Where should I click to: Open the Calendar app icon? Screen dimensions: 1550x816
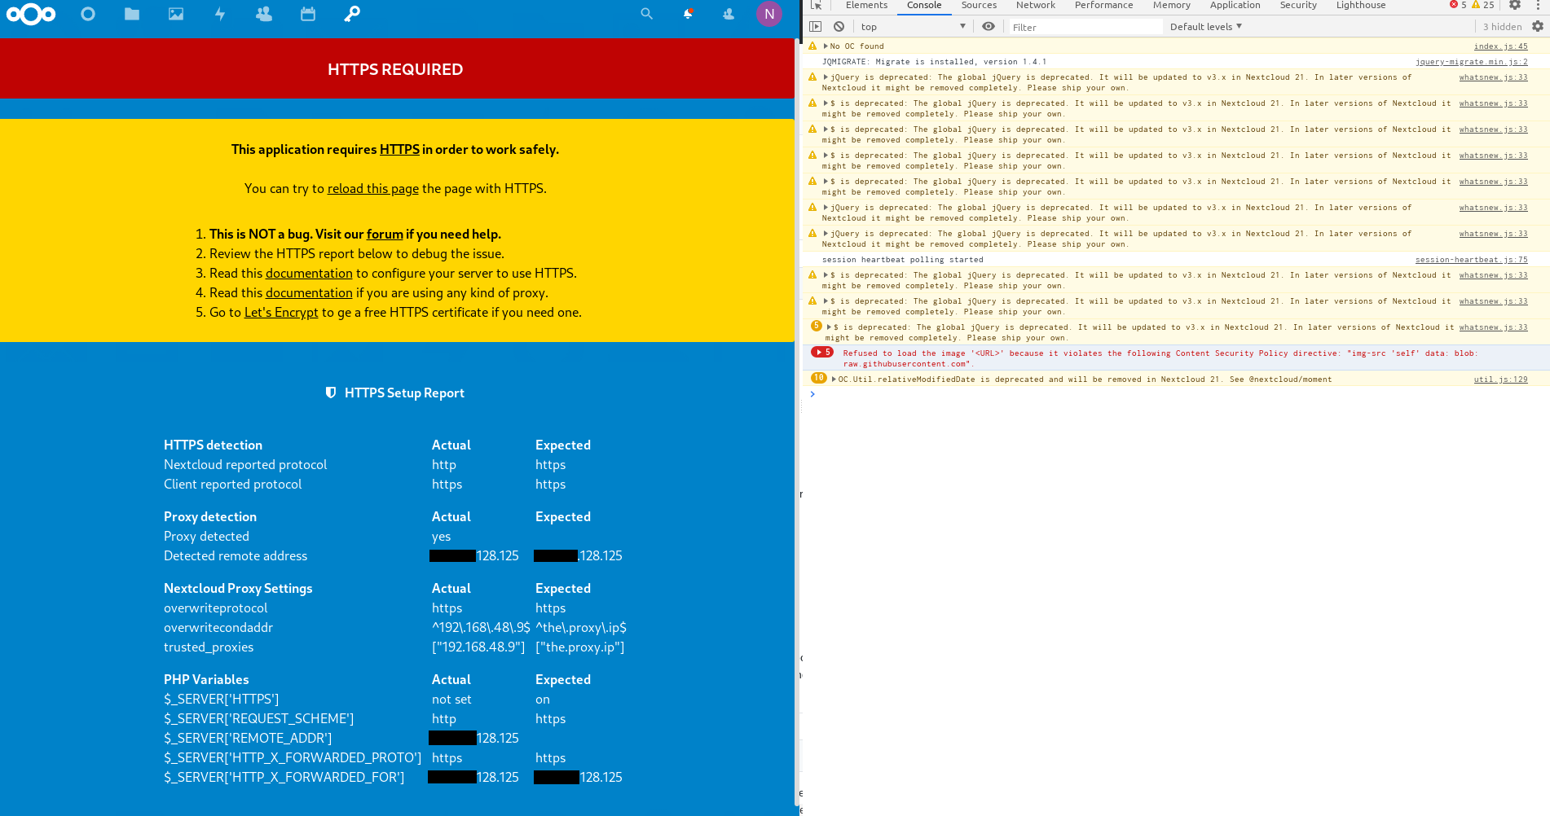pyautogui.click(x=308, y=14)
